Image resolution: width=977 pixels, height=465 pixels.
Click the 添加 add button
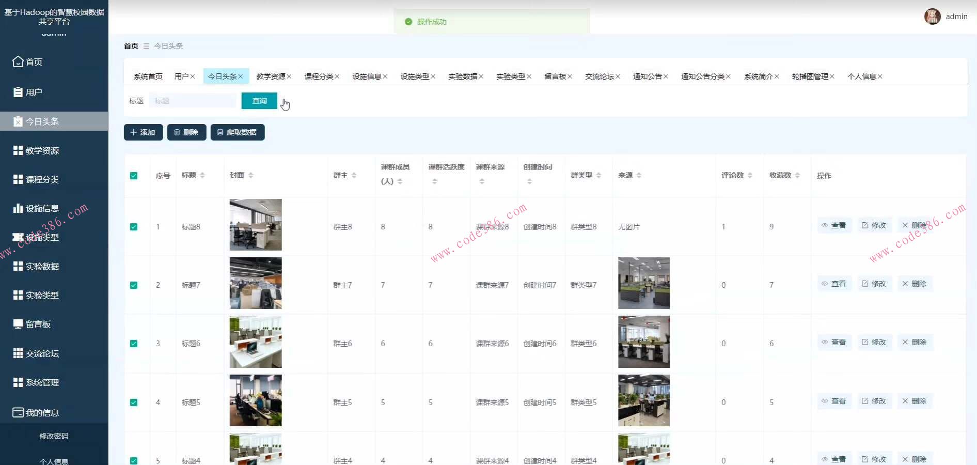(143, 132)
